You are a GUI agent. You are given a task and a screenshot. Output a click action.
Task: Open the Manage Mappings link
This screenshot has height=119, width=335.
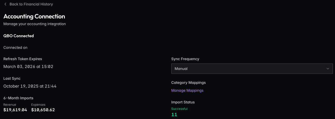click(187, 90)
